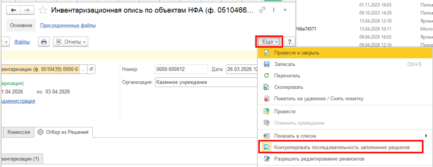433x167 pixels.
Task: Select Провести menu entry
Action: (345, 112)
